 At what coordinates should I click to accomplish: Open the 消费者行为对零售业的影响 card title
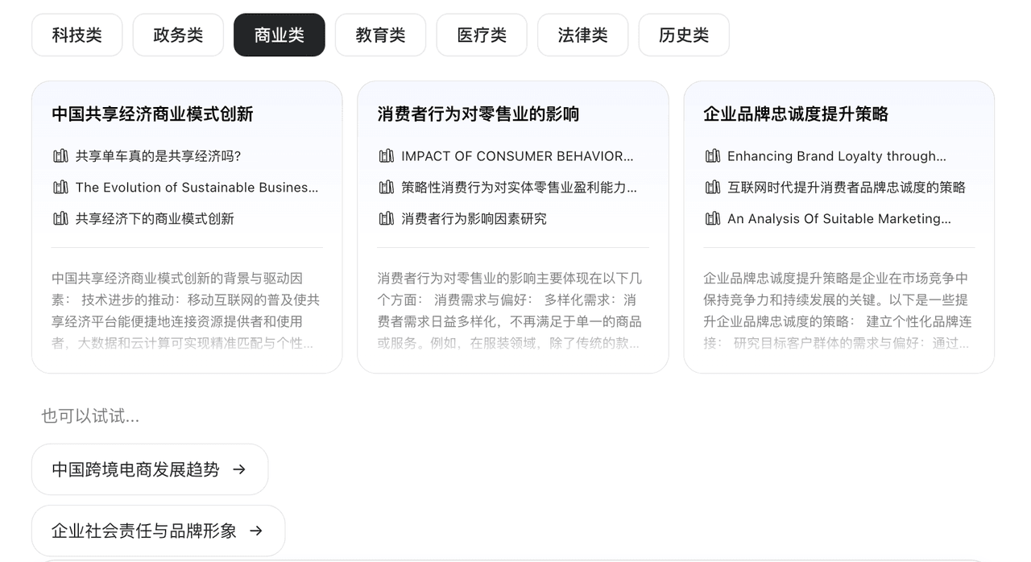click(478, 114)
